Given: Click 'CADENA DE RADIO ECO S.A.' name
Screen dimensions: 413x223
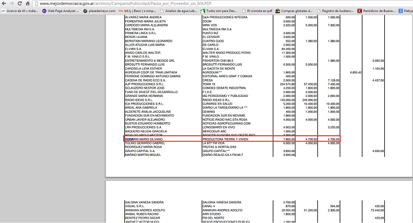Looking at the screenshot, I should [x=145, y=80].
